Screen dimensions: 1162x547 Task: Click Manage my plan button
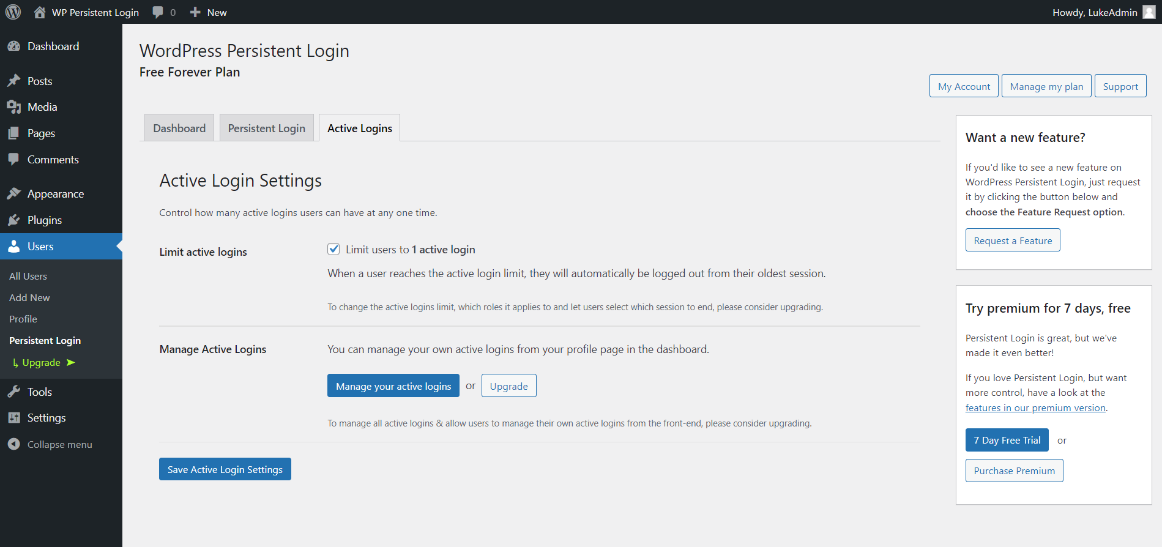(x=1046, y=86)
